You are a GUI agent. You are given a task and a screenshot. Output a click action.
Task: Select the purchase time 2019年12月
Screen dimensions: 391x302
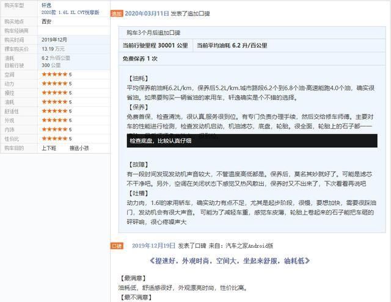54,40
